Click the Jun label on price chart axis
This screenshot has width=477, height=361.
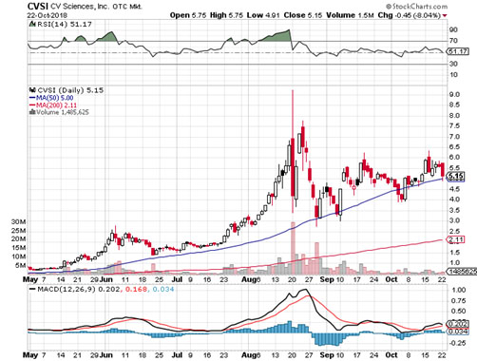pyautogui.click(x=106, y=279)
